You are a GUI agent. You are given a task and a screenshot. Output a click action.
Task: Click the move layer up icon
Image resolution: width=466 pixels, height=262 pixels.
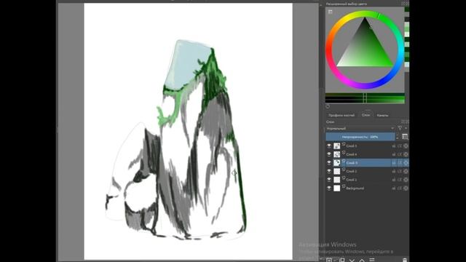362,261
